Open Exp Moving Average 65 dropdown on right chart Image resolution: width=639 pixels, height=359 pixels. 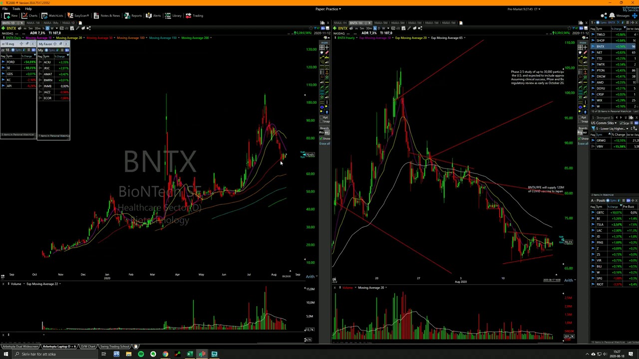(464, 38)
